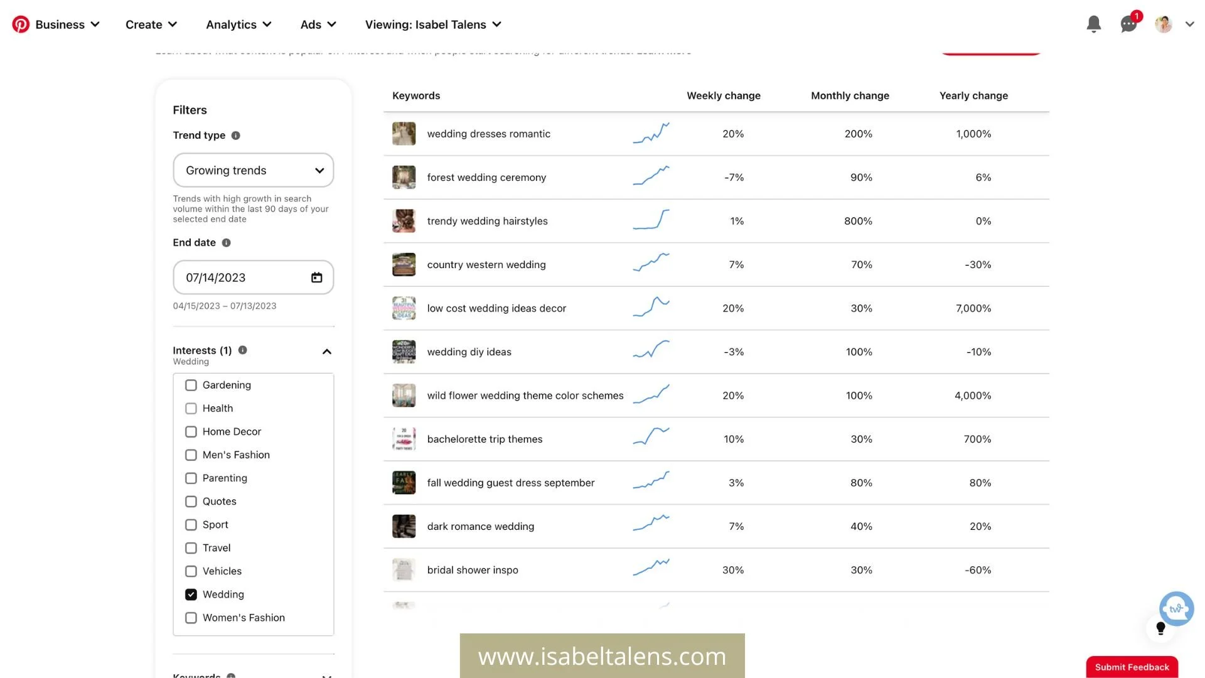Click the info icon next to Trend type
Viewport: 1205px width, 678px height.
coord(235,135)
